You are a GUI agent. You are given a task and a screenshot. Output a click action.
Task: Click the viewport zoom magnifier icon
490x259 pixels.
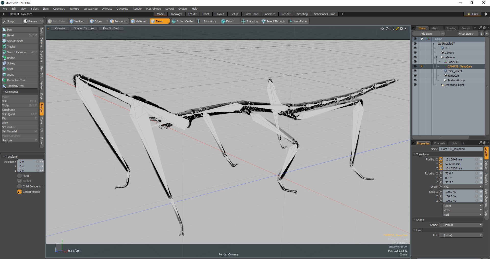392,29
